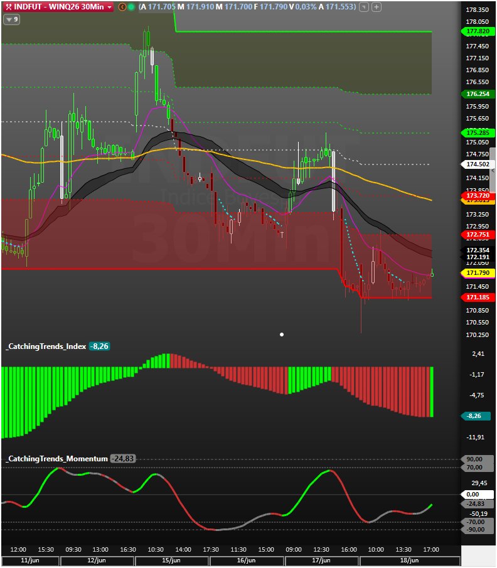Click the 176.254 green price tag
Image resolution: width=497 pixels, height=568 pixels.
point(478,94)
